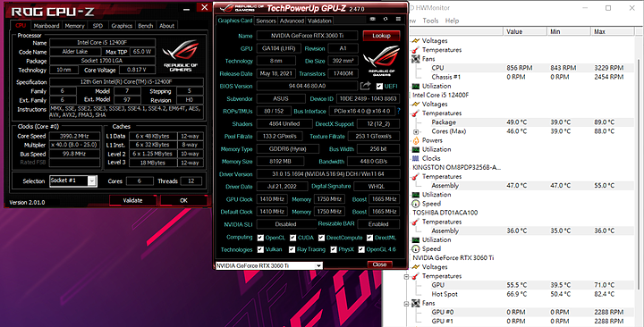
Task: Open Tools menu in HWMonitor
Action: [x=430, y=21]
